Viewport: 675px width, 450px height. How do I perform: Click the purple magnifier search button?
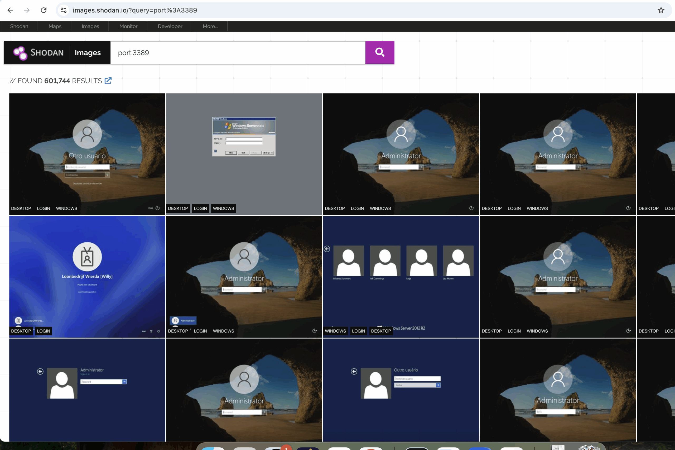click(x=379, y=53)
